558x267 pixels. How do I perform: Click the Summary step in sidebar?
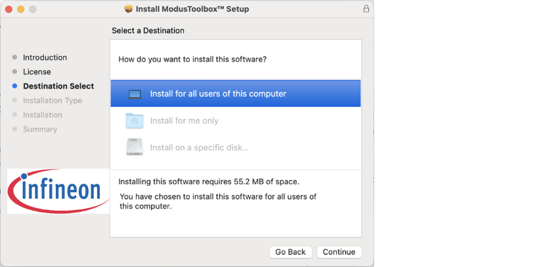click(x=40, y=129)
